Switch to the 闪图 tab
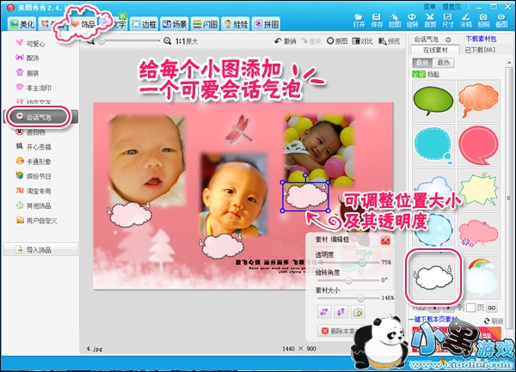The height and width of the screenshot is (372, 516). pos(205,24)
